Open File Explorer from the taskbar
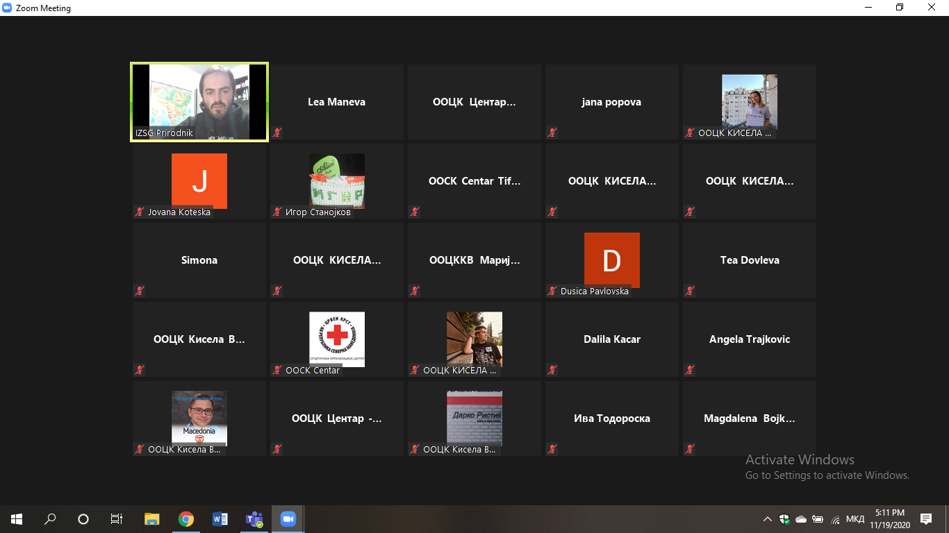Screen dimensions: 949x533 tap(151, 519)
